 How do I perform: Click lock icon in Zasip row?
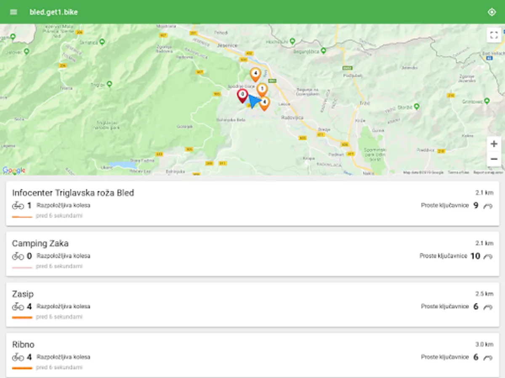pos(488,307)
